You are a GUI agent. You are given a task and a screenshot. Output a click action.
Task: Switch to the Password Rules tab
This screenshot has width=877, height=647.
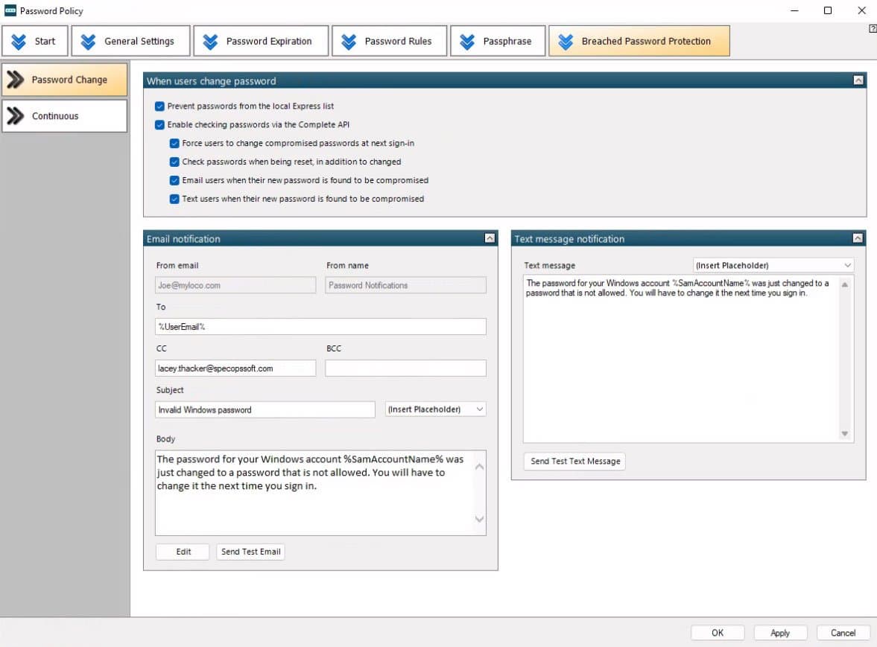pos(388,41)
